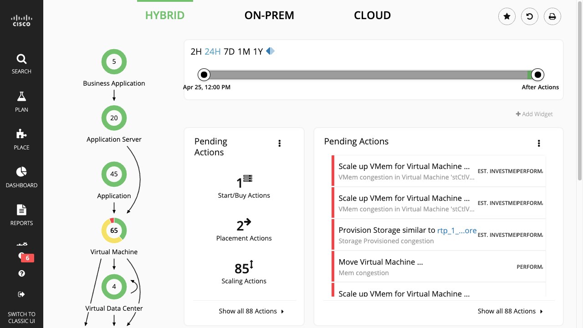Open the help question mark icon
Image resolution: width=583 pixels, height=328 pixels.
[x=21, y=273]
